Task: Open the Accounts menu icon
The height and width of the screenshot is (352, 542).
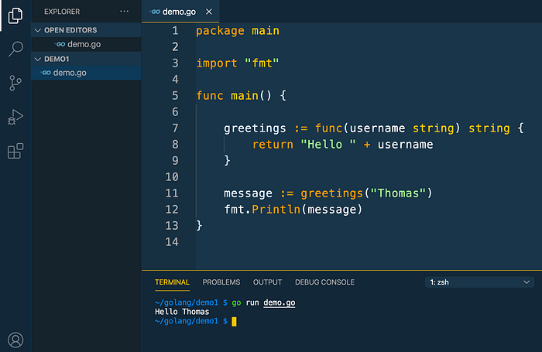Action: click(x=15, y=340)
